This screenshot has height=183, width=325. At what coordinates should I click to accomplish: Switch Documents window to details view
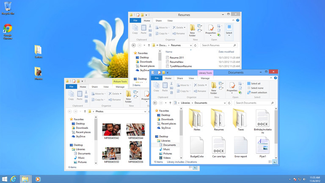click(270, 162)
